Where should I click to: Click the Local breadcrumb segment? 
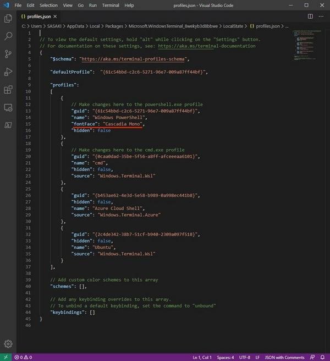(x=95, y=26)
